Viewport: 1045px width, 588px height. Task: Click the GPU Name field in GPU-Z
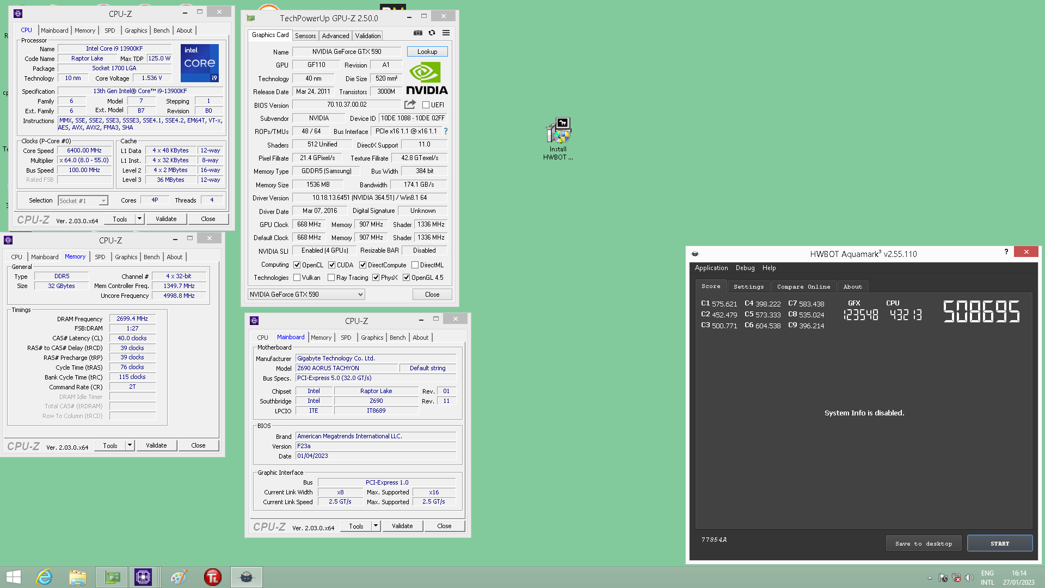tap(347, 52)
